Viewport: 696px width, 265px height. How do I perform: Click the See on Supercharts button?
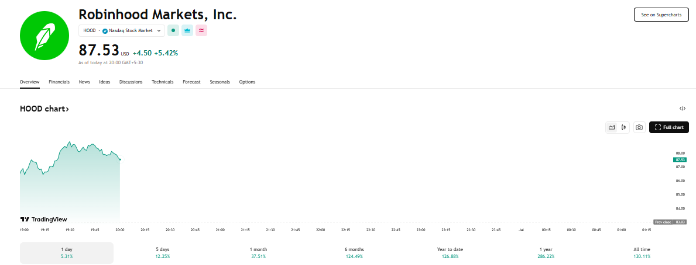[x=661, y=15]
